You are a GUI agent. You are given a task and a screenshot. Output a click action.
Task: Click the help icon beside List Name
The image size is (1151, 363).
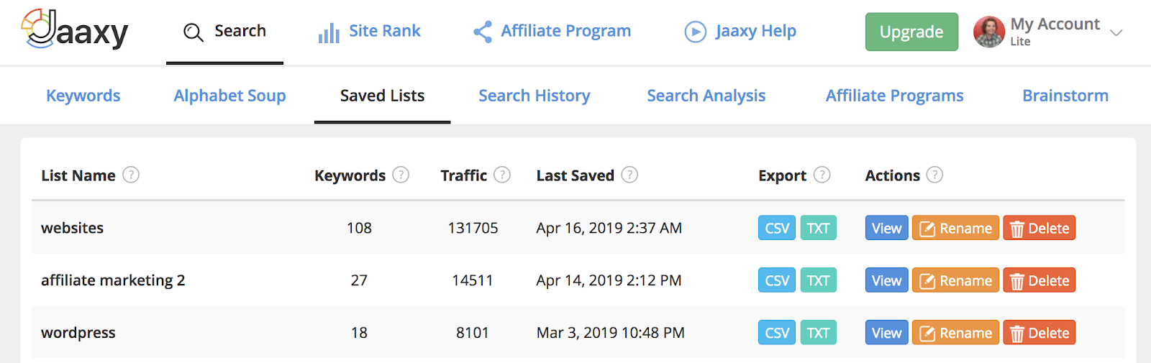(131, 175)
